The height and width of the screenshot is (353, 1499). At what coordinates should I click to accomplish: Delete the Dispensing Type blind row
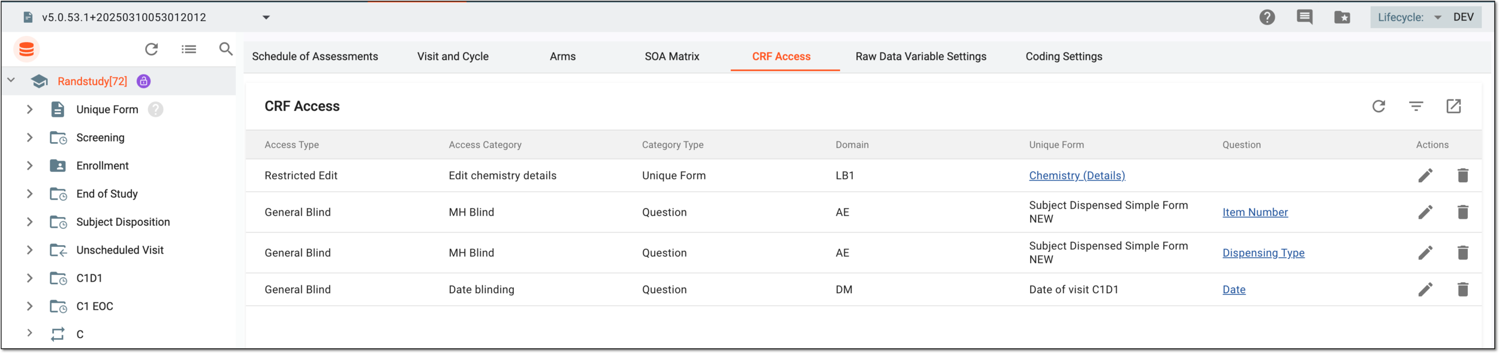(1462, 253)
